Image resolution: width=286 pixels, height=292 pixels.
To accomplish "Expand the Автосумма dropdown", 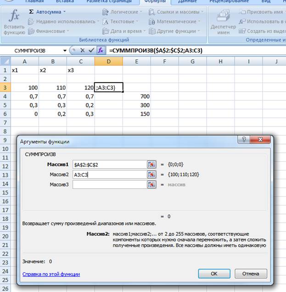I will click(47, 11).
